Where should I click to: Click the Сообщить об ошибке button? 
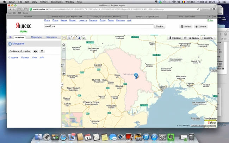19,51
